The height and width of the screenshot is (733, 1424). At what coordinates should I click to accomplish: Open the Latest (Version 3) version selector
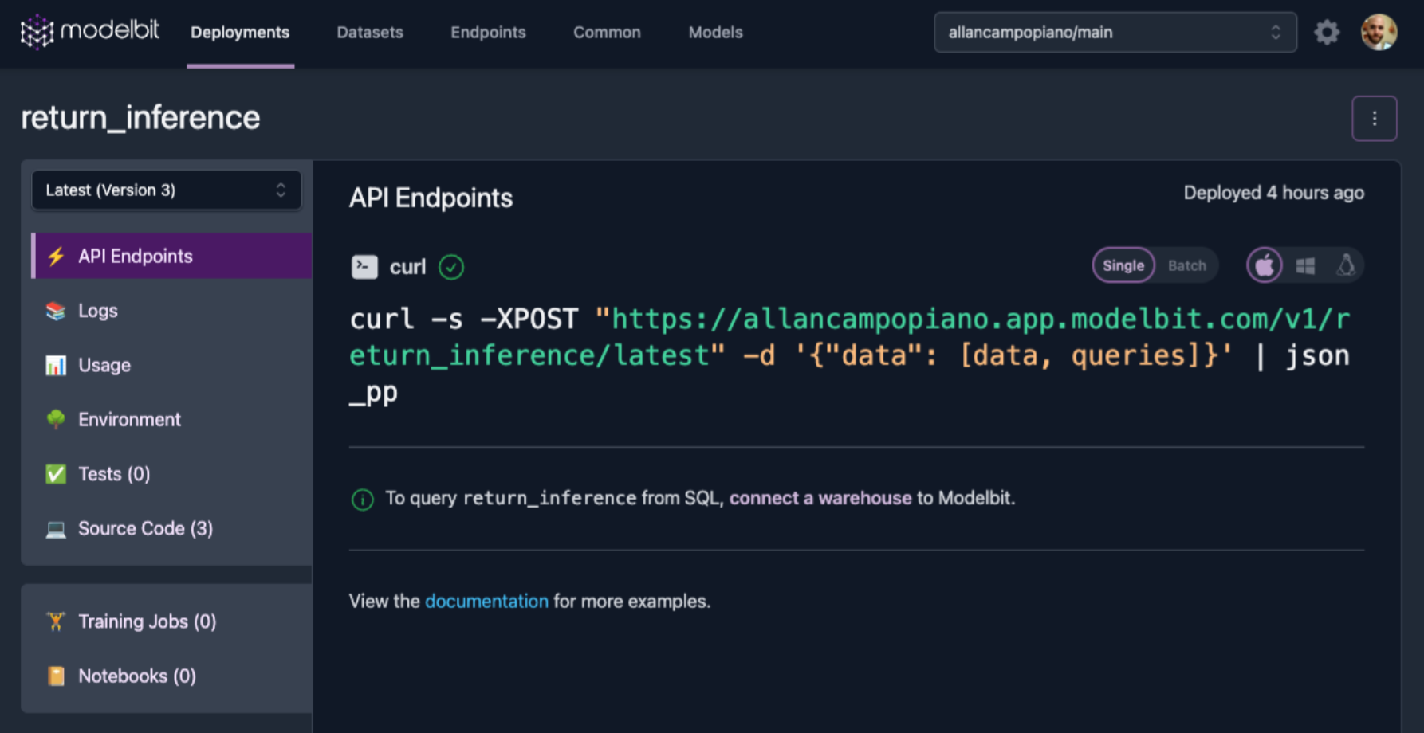click(167, 190)
